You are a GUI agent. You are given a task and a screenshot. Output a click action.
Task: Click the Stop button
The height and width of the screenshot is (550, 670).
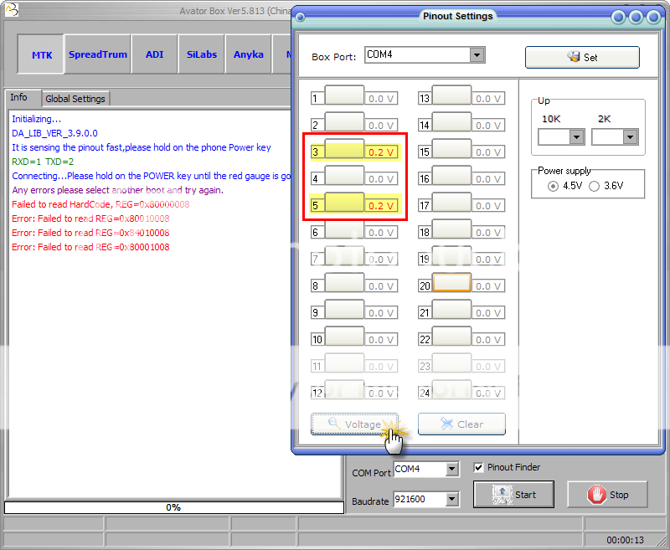607,495
